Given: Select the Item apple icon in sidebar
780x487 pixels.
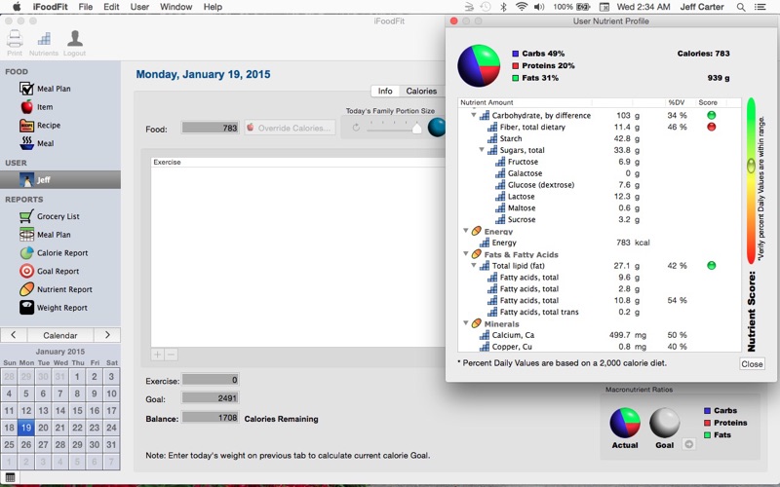Looking at the screenshot, I should click(26, 107).
